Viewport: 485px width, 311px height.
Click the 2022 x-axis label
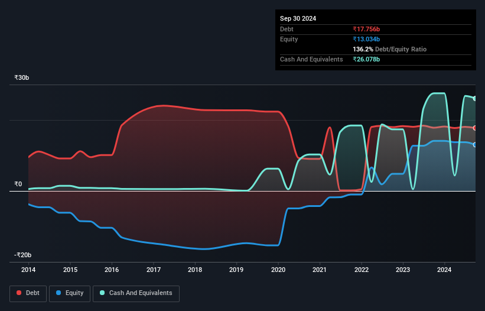click(x=362, y=270)
